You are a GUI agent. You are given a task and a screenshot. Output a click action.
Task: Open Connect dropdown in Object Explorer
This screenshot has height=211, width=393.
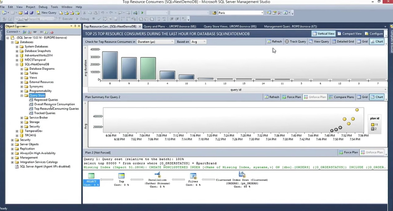pyautogui.click(x=13, y=32)
